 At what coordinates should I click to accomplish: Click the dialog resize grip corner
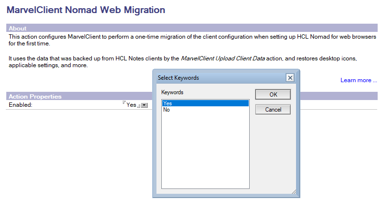click(294, 191)
